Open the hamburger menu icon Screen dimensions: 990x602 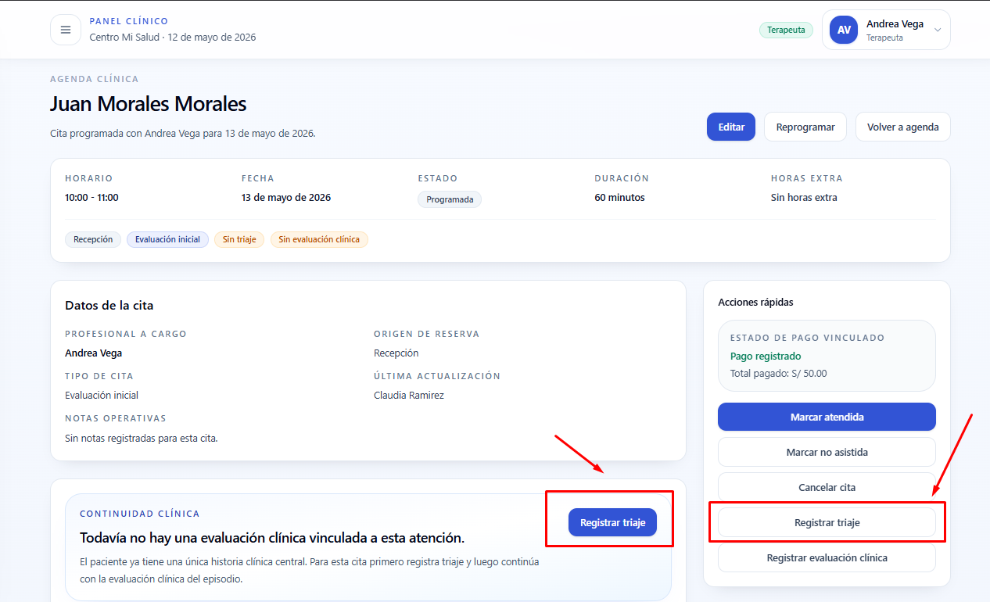coord(66,30)
